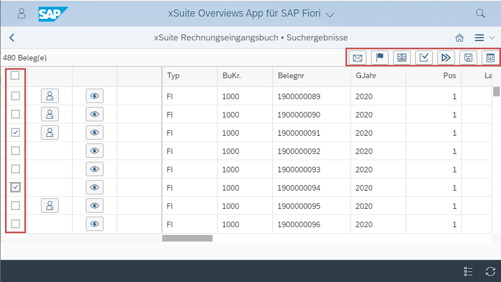The image size is (501, 282).
Task: View document 1900000091 with eye icon
Action: pyautogui.click(x=95, y=132)
